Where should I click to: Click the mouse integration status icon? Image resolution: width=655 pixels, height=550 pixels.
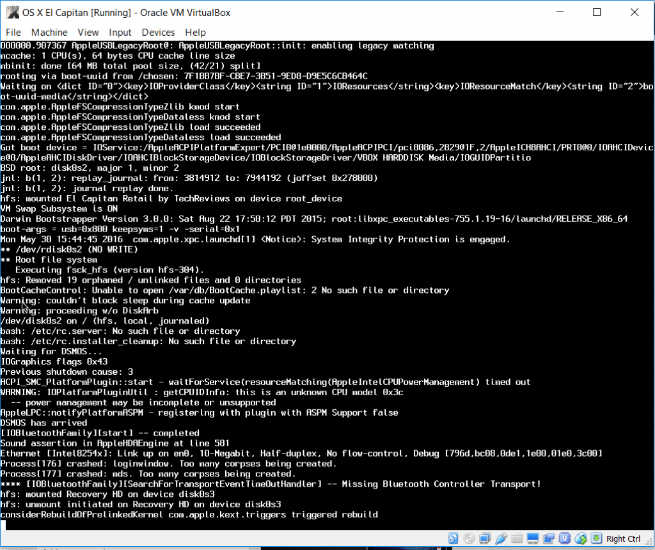(x=581, y=538)
